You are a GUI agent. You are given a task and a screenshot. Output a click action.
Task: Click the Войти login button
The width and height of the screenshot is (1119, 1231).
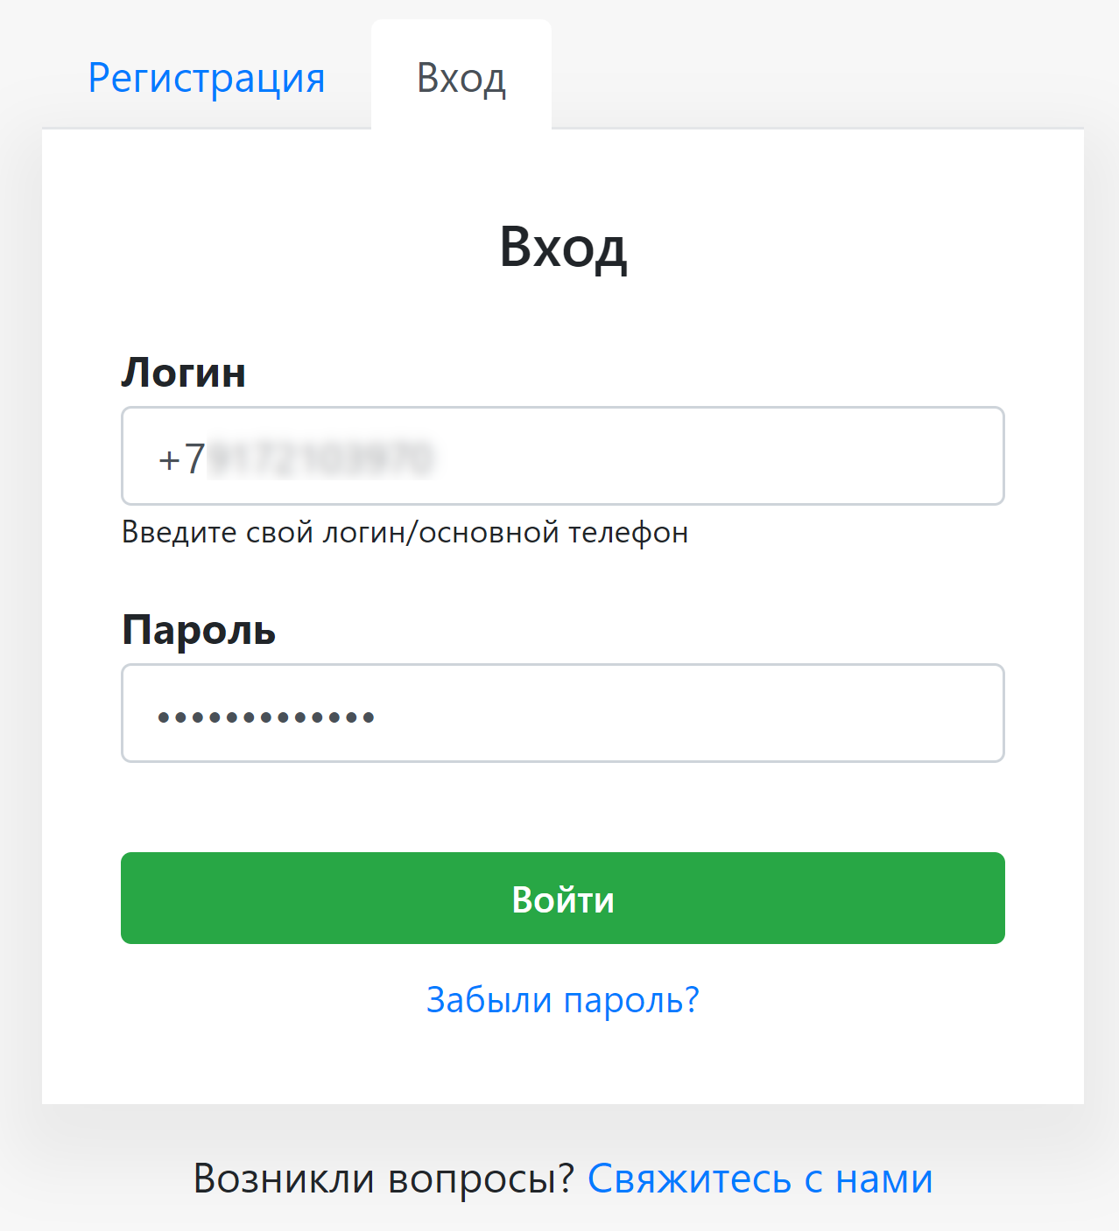coord(562,898)
